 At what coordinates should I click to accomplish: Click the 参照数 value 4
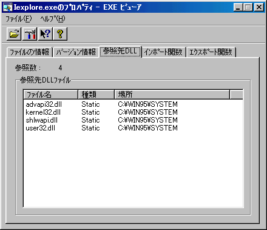pos(60,68)
